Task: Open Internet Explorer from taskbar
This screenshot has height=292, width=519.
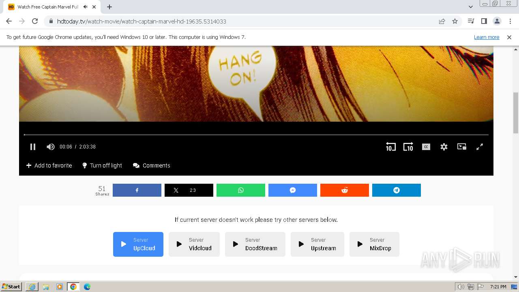Action: pyautogui.click(x=32, y=287)
